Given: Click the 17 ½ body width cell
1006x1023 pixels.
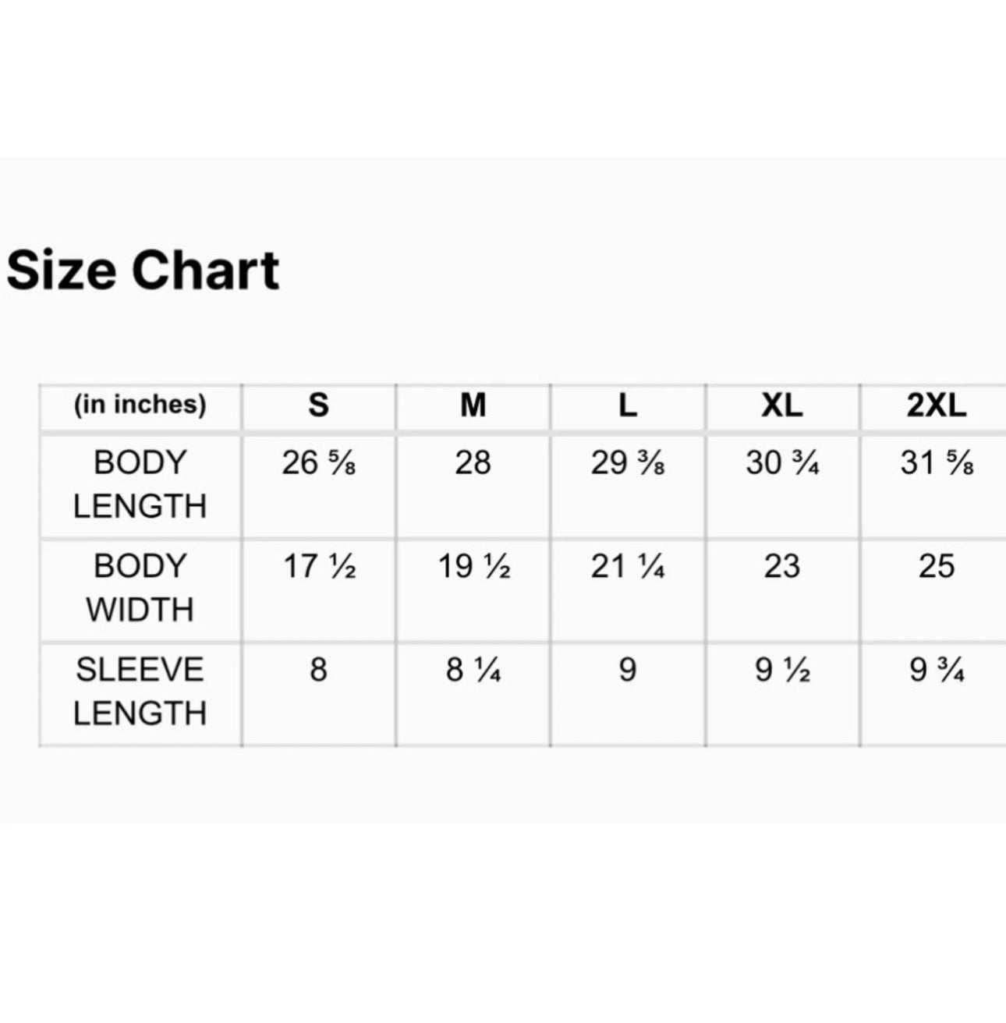Looking at the screenshot, I should [318, 567].
